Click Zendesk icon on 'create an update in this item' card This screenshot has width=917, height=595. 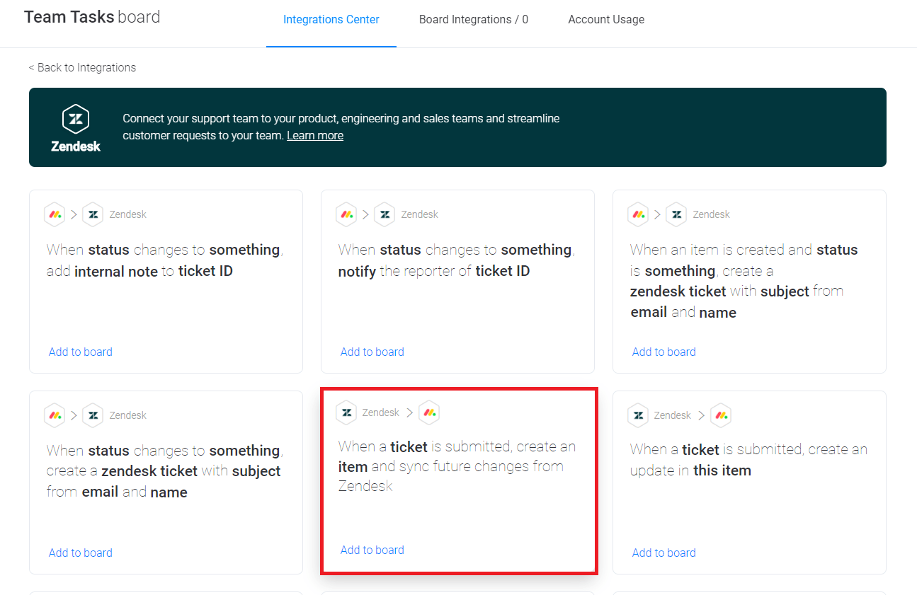[x=638, y=415]
